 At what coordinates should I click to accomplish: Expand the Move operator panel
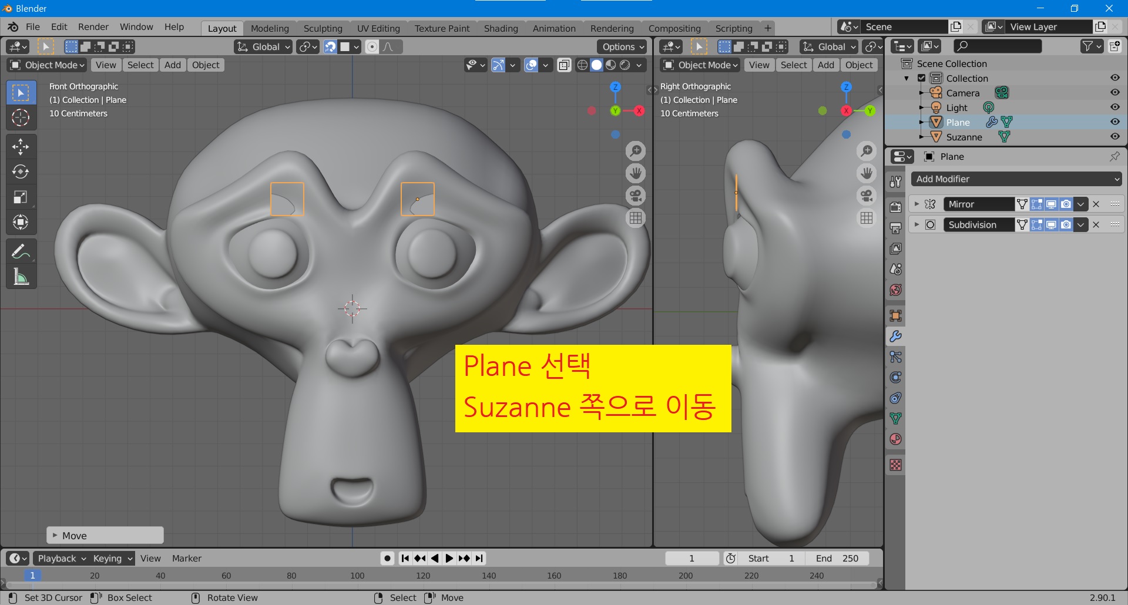(x=55, y=536)
